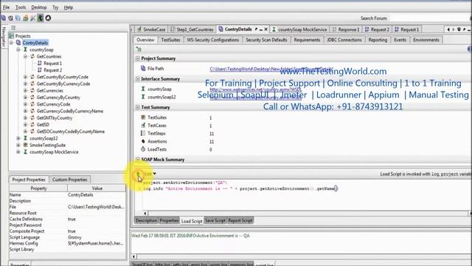
Task: Open the Tools menu
Action: (21, 7)
